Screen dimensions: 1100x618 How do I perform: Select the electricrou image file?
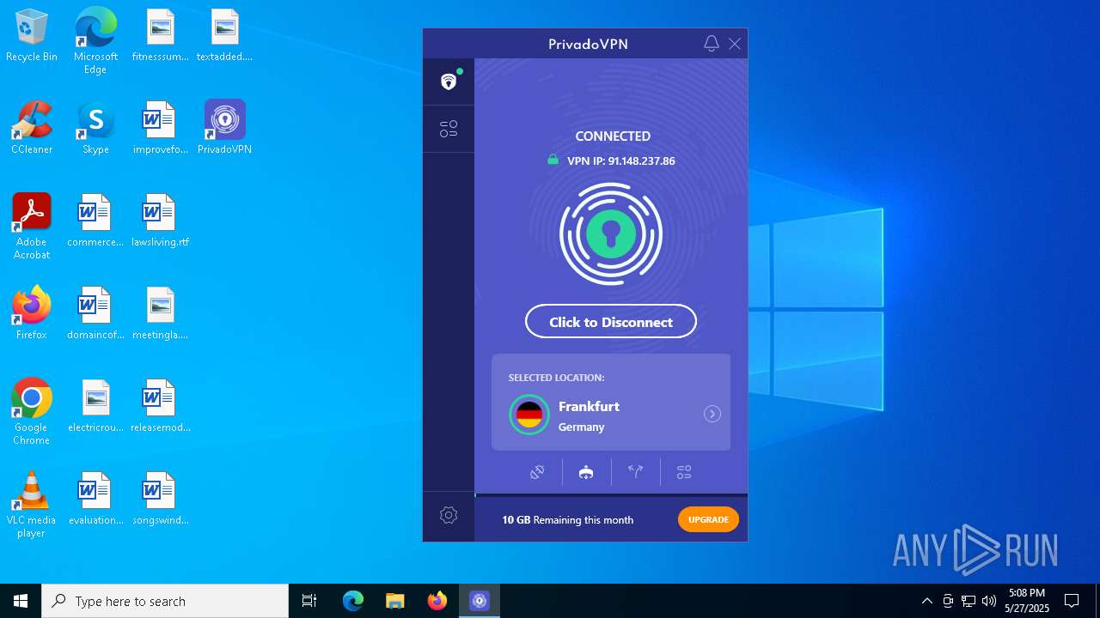[x=95, y=406]
